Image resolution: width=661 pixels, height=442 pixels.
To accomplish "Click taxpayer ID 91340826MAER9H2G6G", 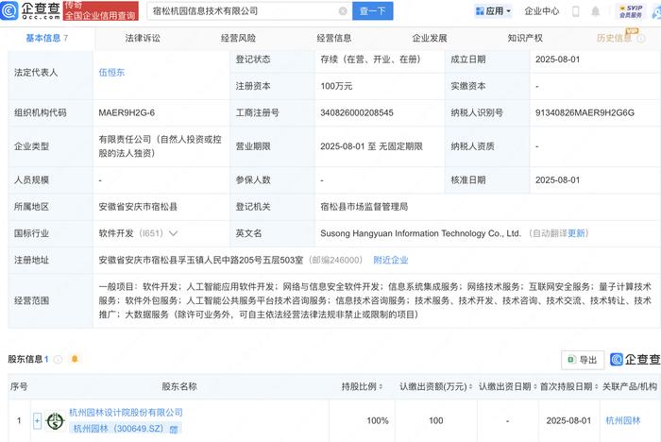I will click(x=585, y=113).
